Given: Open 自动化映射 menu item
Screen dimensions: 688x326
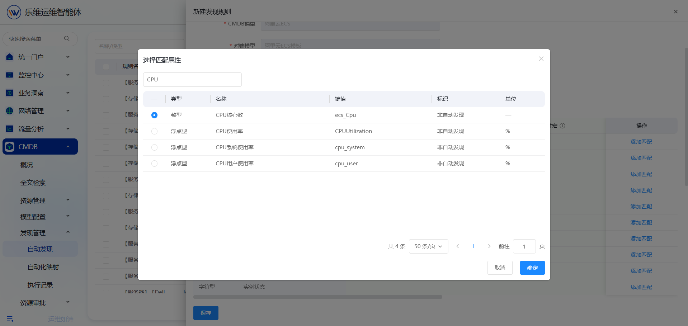Looking at the screenshot, I should 43,267.
